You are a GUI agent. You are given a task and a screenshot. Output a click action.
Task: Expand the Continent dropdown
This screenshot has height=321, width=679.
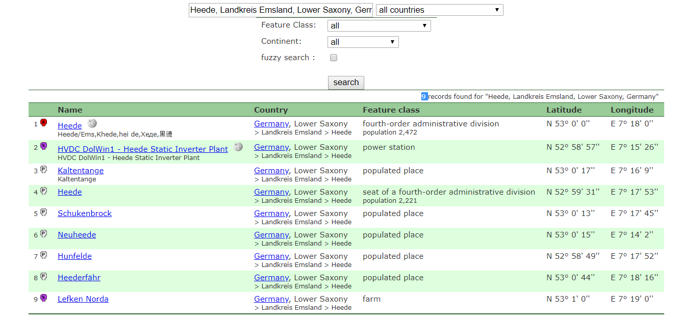click(363, 42)
